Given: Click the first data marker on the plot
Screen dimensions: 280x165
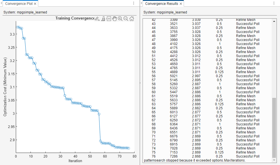Looking at the screenshot, I should 17,27.
